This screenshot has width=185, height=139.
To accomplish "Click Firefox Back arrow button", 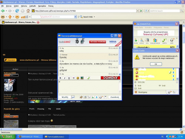I will tap(3, 11).
